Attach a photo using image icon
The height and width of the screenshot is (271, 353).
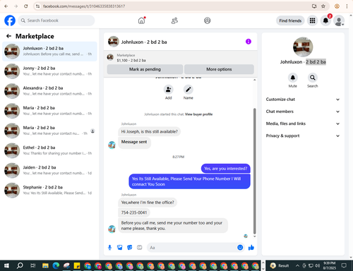(x=120, y=248)
